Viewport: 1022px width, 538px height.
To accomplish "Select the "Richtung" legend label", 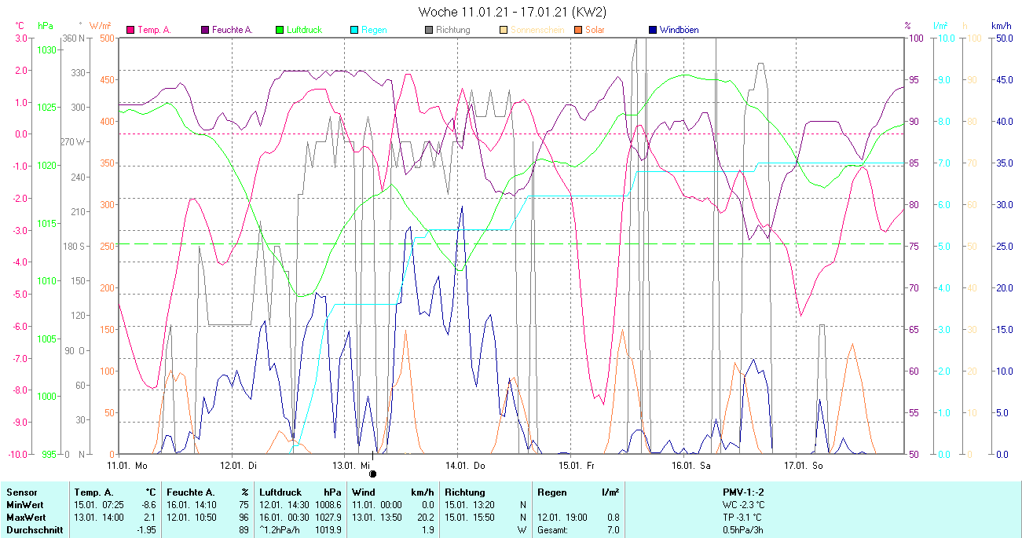I will [453, 30].
